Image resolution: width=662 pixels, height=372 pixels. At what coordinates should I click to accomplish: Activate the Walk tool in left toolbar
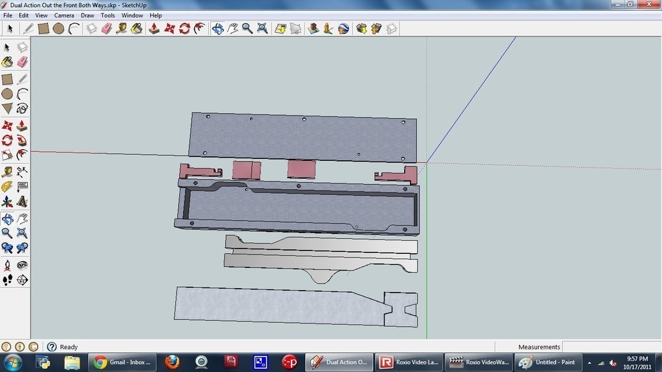click(x=7, y=280)
